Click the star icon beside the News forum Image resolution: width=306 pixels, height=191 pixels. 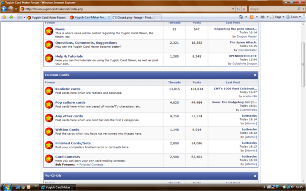click(x=49, y=31)
